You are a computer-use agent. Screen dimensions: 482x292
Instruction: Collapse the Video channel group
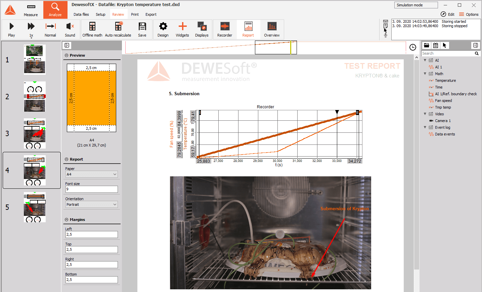pyautogui.click(x=425, y=114)
